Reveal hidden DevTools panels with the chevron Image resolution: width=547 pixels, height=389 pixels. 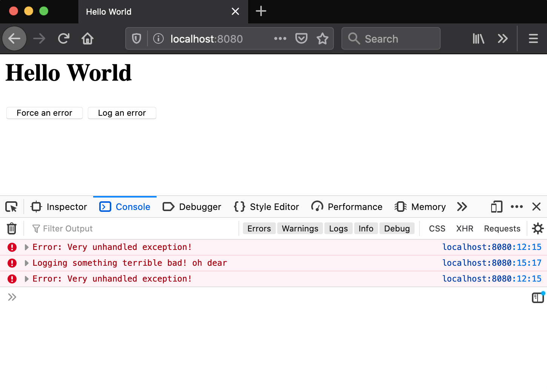[x=462, y=207]
